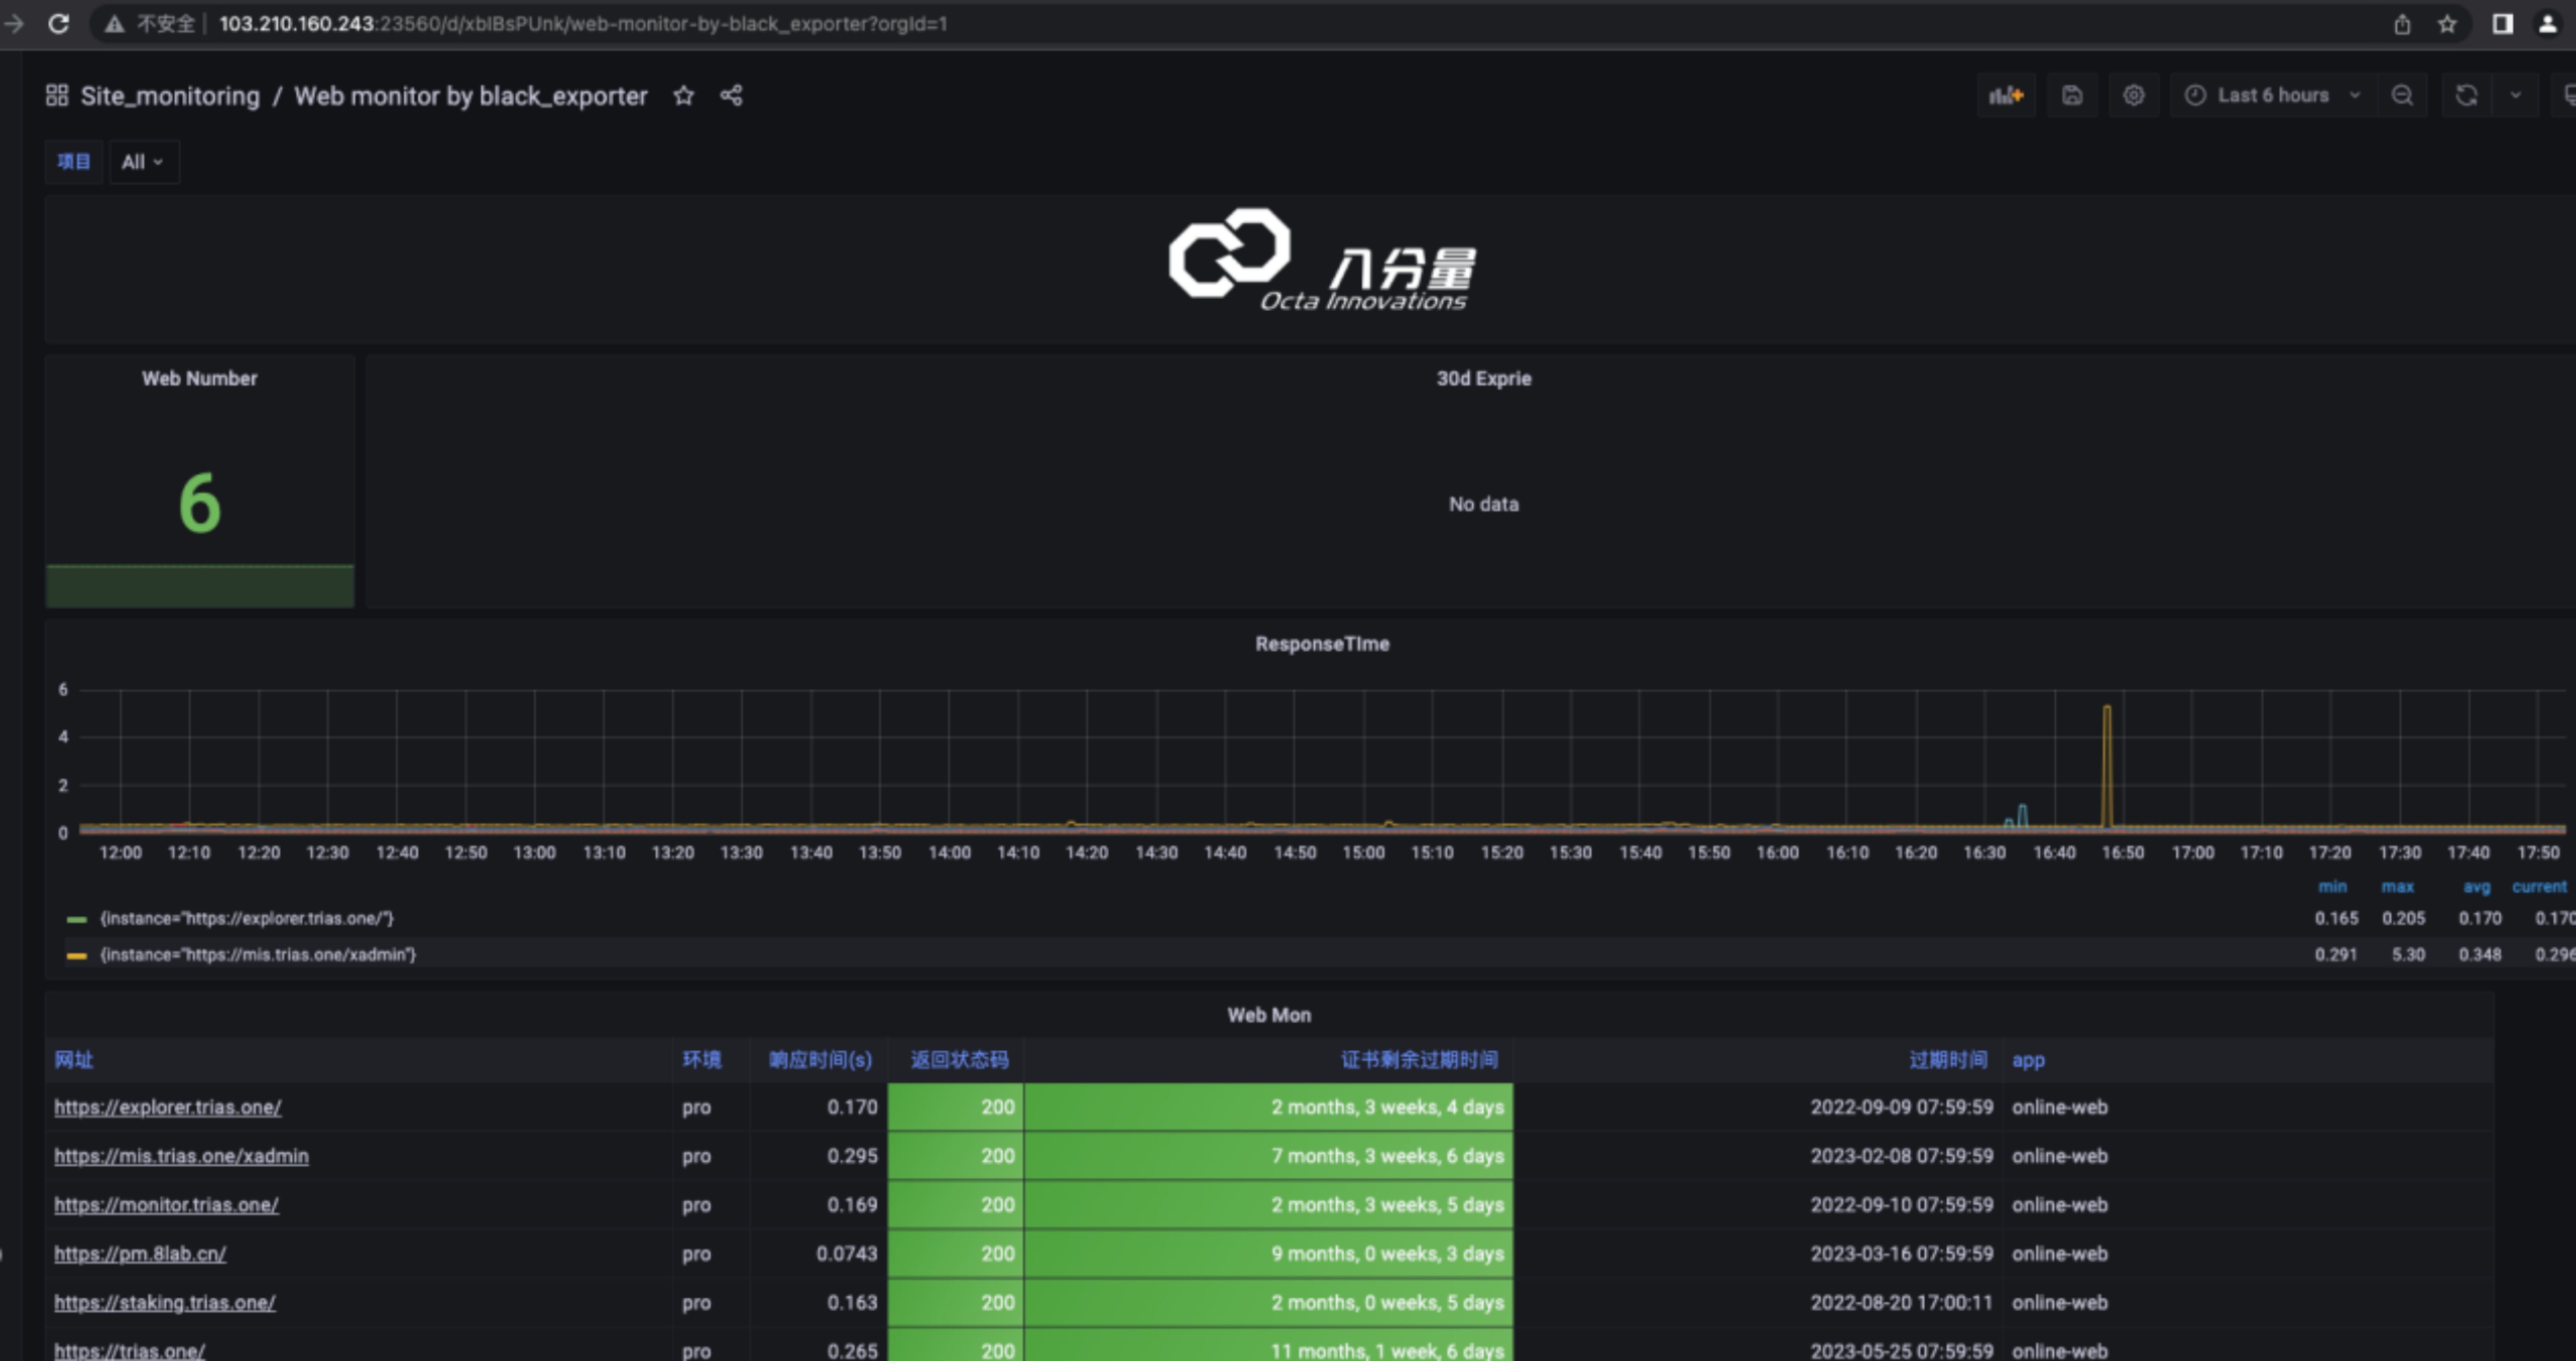The width and height of the screenshot is (2576, 1361).
Task: Sort legend by max column header
Action: click(x=2397, y=887)
